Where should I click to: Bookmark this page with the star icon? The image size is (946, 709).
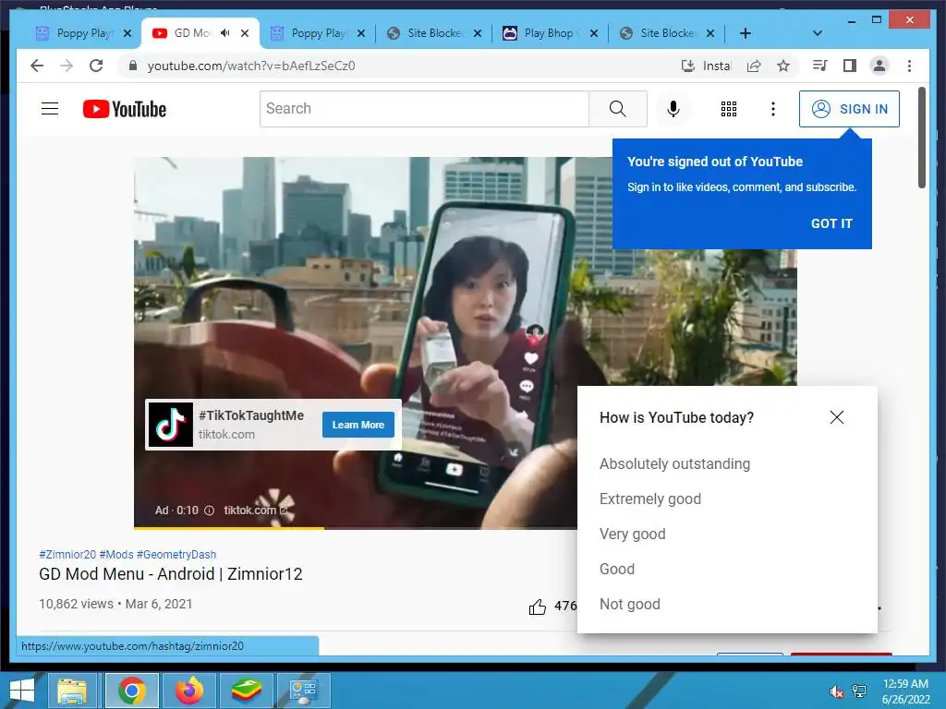(x=783, y=66)
